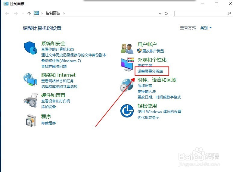The image size is (233, 172).
Task: Click 添加语言 link
Action: (145, 86)
